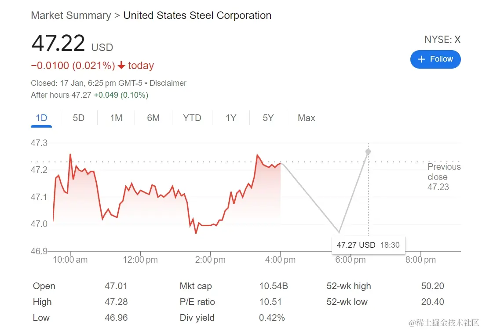The height and width of the screenshot is (330, 482).
Task: Click the 47.27 USD chart tooltip
Action: pyautogui.click(x=368, y=245)
